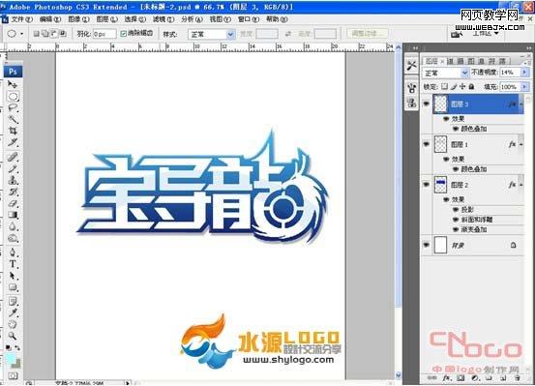Click the 羽化 feather input field
535x386 pixels.
point(104,34)
